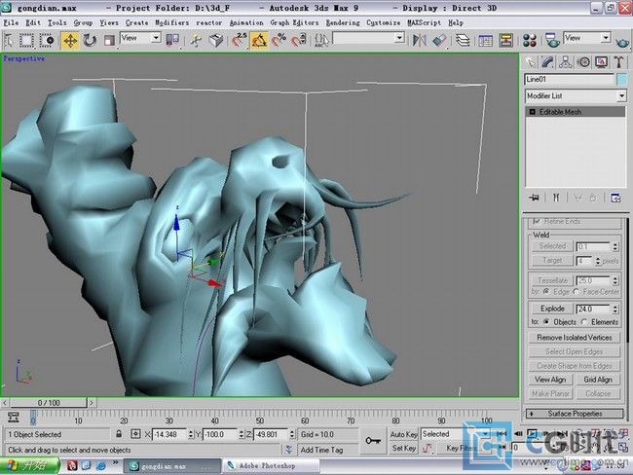This screenshot has width=633, height=475.
Task: Click the Align tool icon
Action: (439, 40)
